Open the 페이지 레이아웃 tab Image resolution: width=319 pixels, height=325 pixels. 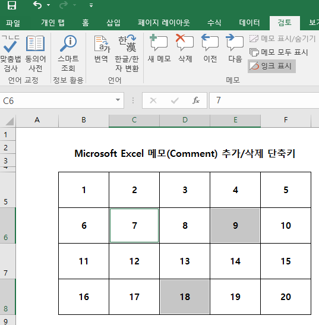pyautogui.click(x=164, y=23)
